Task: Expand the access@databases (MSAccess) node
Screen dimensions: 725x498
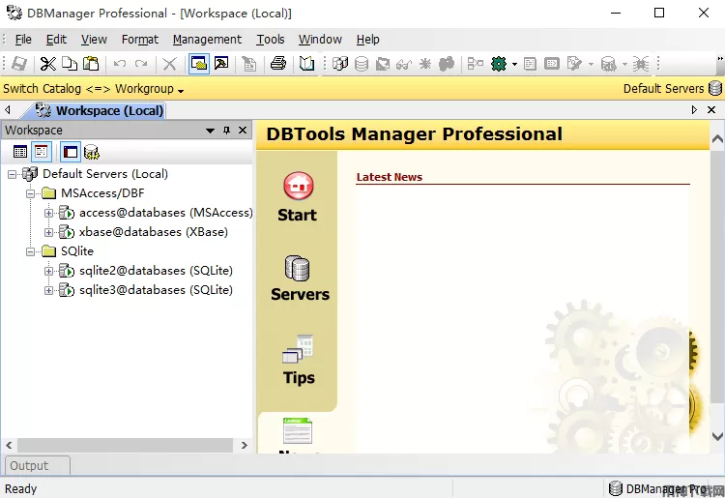Action: 49,213
